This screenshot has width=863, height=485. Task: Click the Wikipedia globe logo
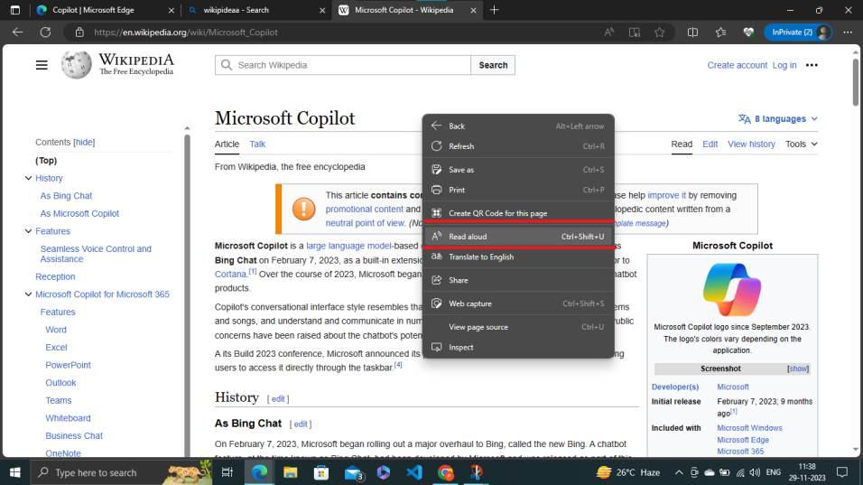coord(77,65)
